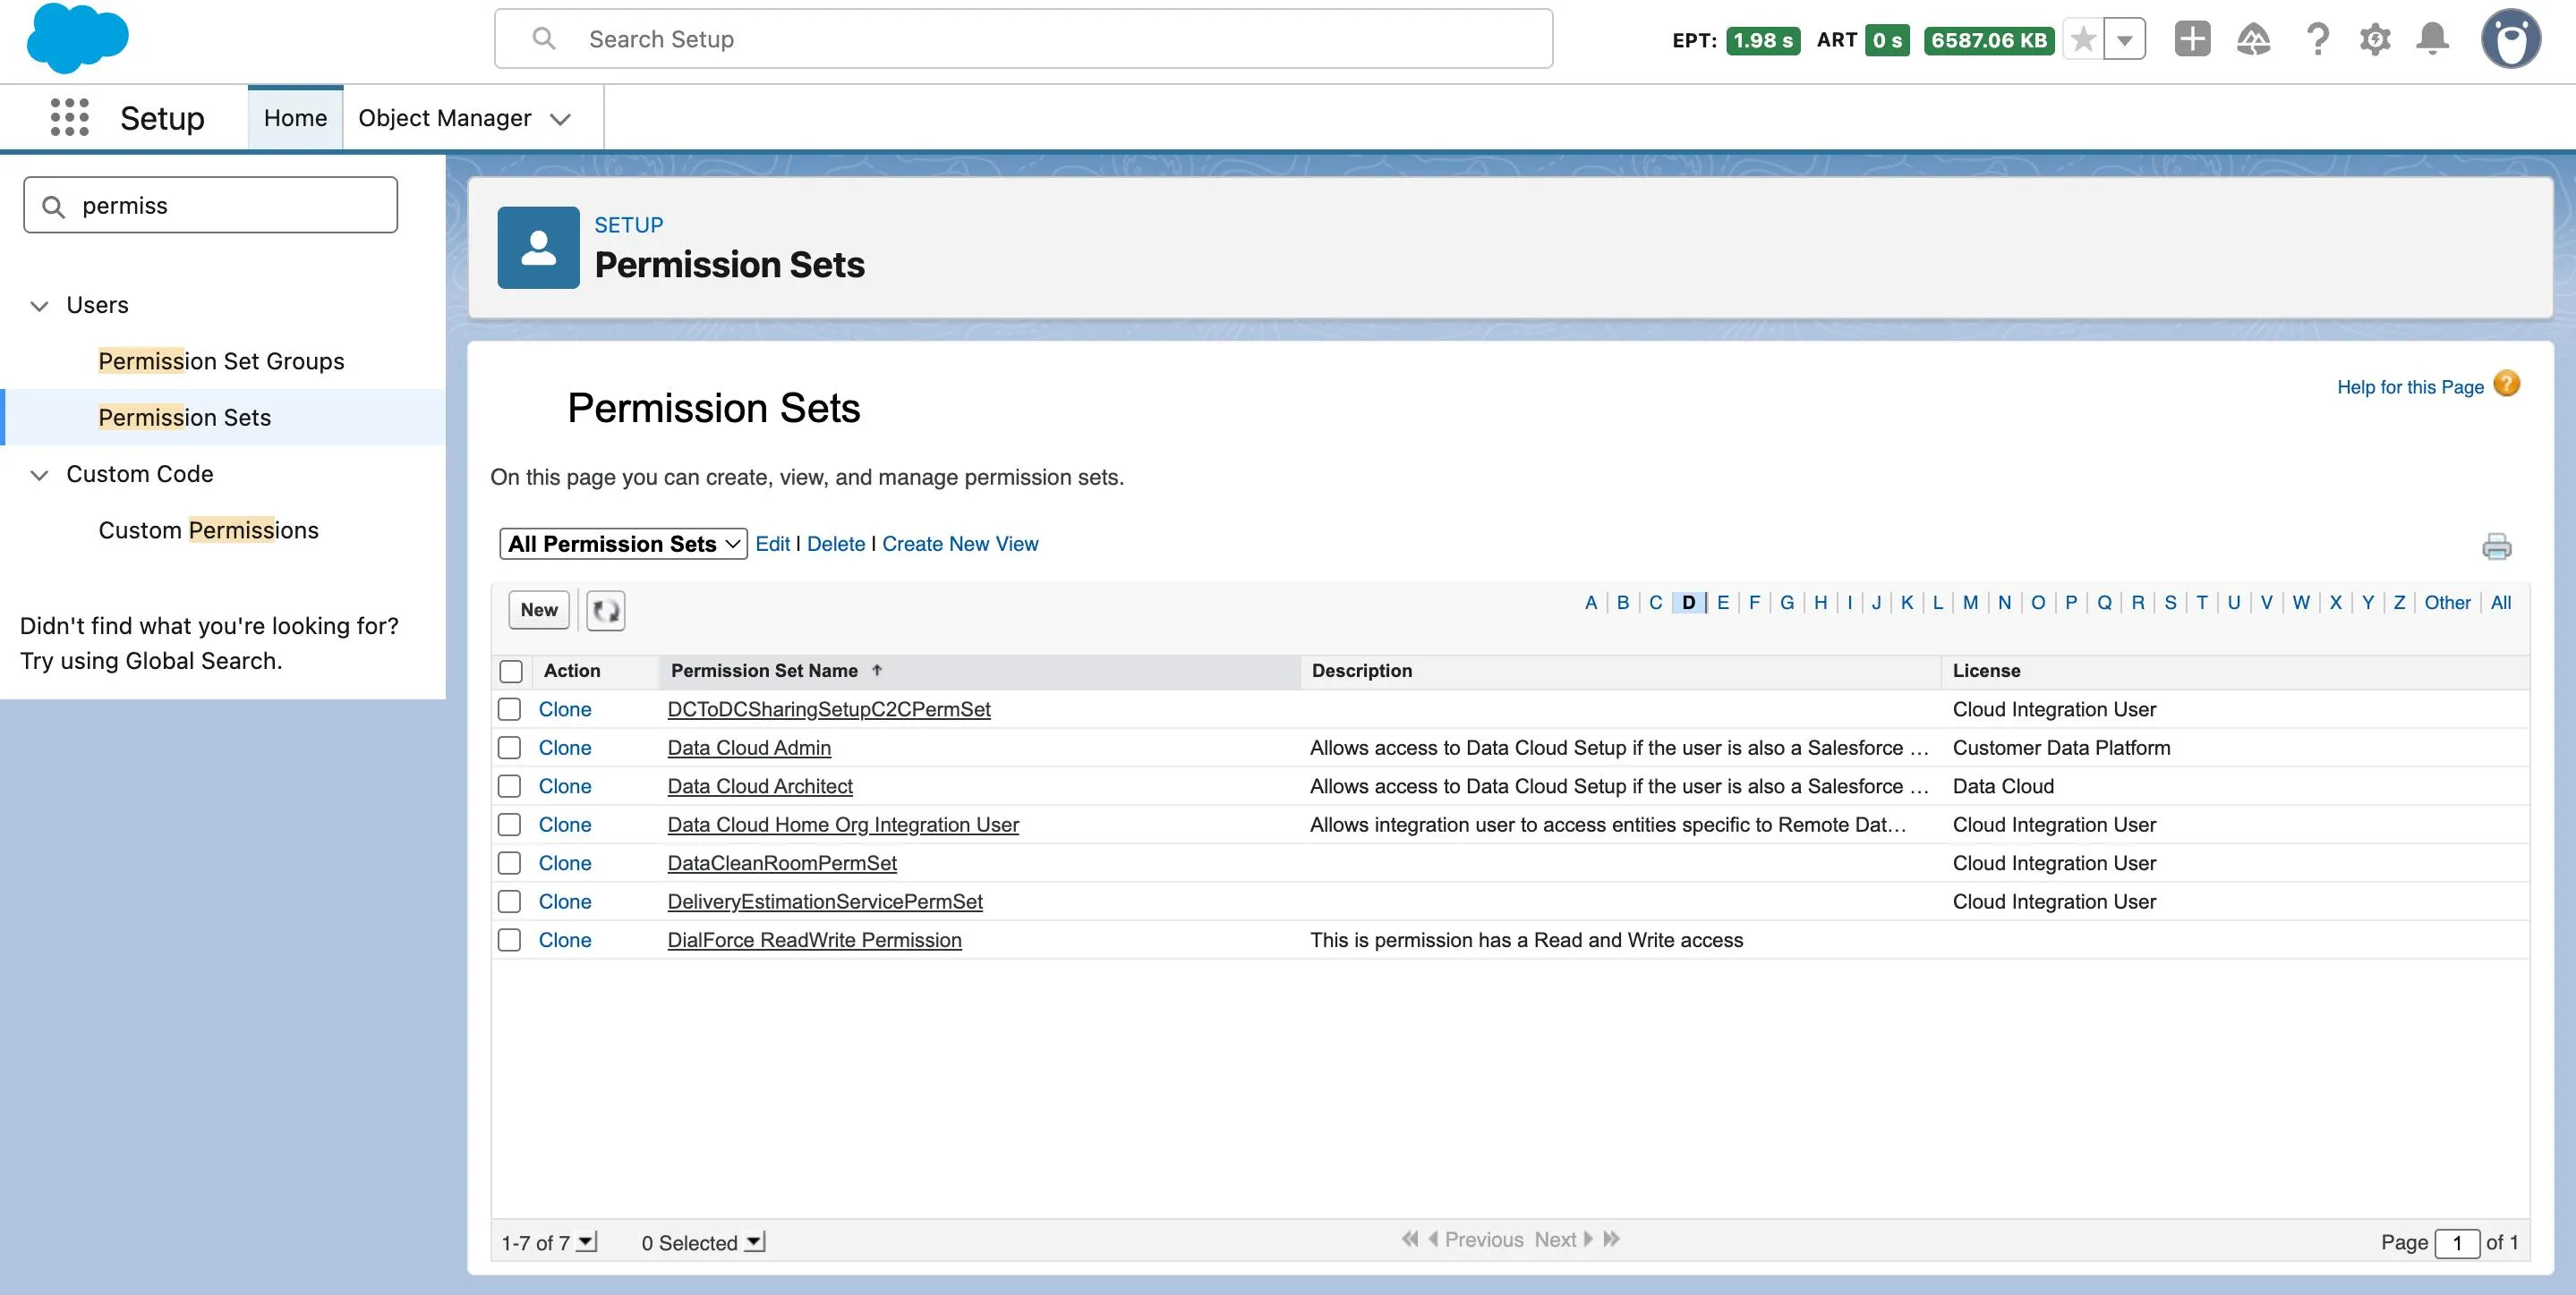The height and width of the screenshot is (1295, 2576).
Task: Click the Delete view link
Action: tap(836, 544)
